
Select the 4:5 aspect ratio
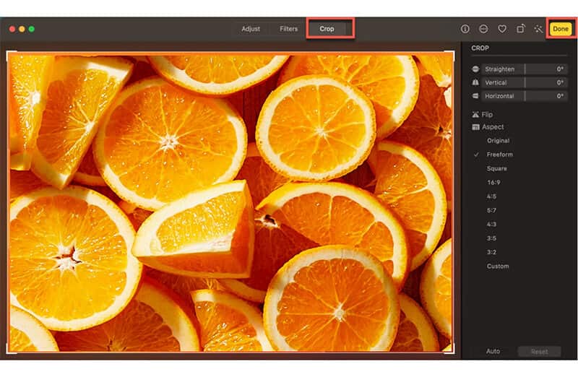491,196
